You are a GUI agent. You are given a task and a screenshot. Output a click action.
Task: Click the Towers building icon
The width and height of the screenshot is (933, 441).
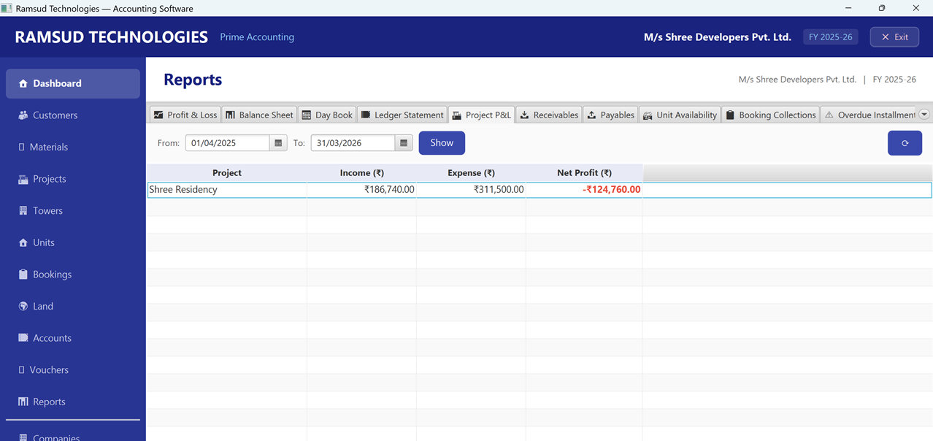23,211
